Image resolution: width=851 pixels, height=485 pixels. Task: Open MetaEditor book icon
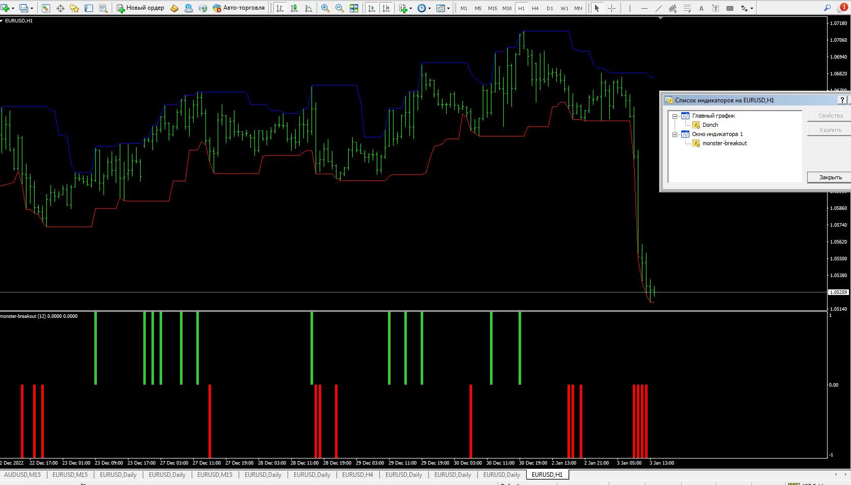click(174, 8)
